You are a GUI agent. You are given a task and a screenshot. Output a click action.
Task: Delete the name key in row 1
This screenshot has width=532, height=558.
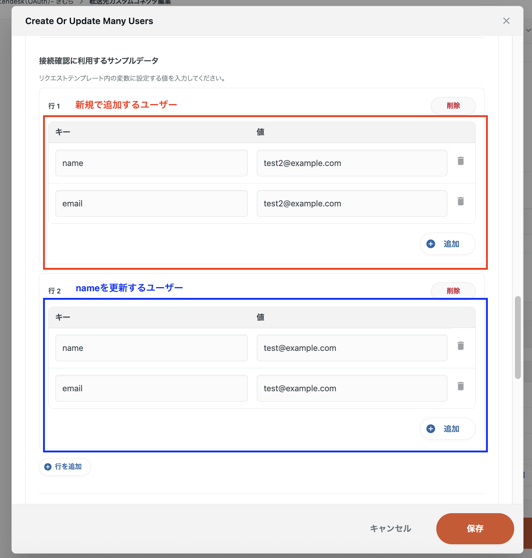click(x=461, y=161)
